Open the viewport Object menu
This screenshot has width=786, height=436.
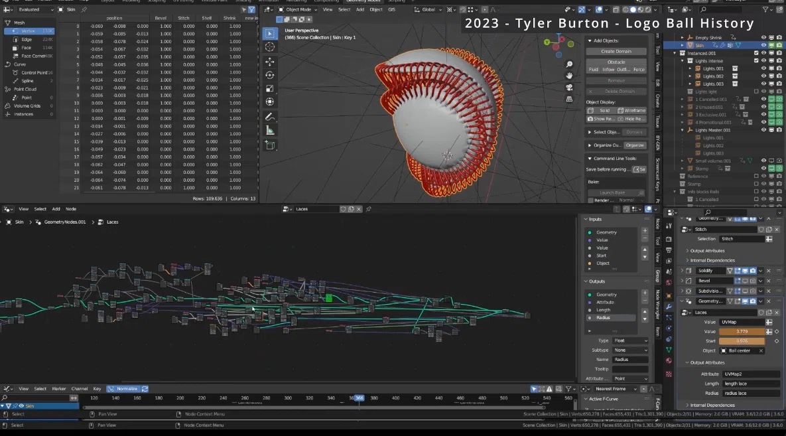click(376, 9)
